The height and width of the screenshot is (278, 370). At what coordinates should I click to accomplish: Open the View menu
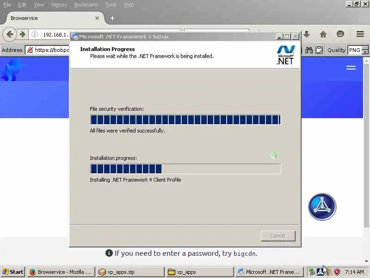(x=39, y=5)
